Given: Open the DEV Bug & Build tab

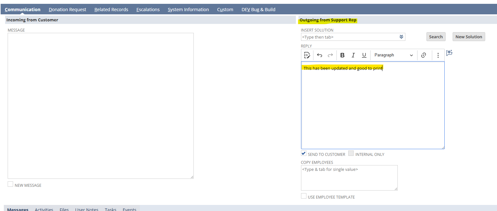Looking at the screenshot, I should (258, 10).
